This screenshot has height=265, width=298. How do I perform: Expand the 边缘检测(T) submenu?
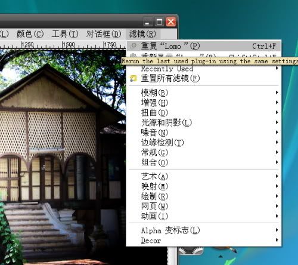[204, 143]
